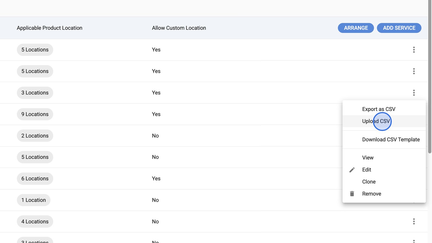Screen dimensions: 432x243
Task: Click the vertical scrollbar thumb
Action: (430, 77)
